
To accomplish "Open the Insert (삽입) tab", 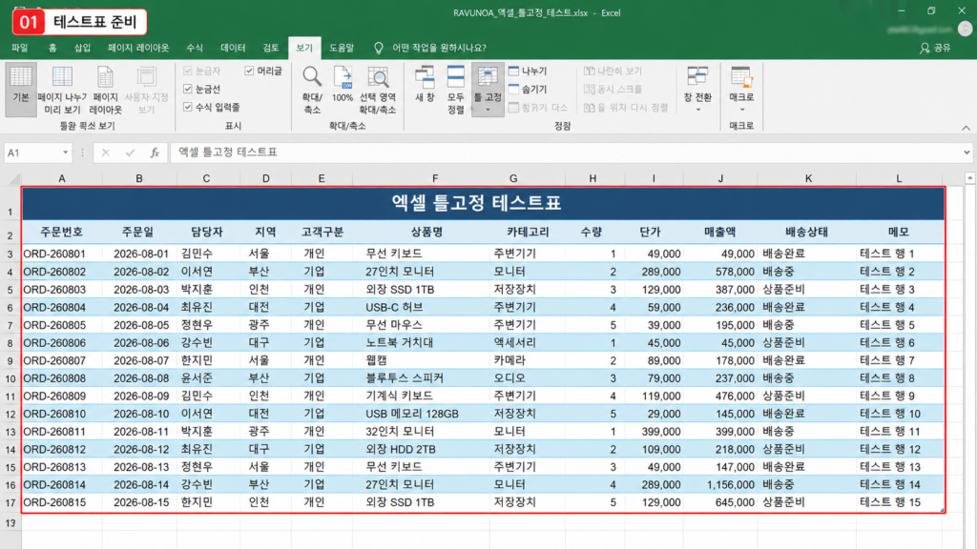I will click(x=82, y=48).
